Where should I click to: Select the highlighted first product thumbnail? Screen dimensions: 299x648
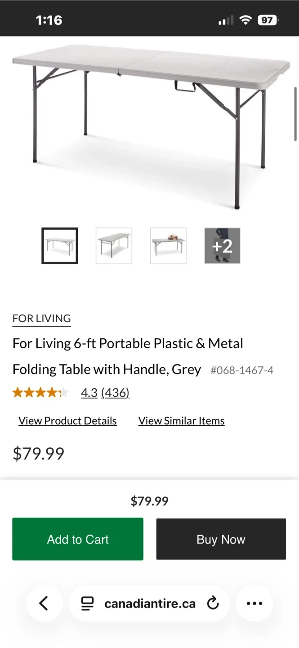[59, 246]
